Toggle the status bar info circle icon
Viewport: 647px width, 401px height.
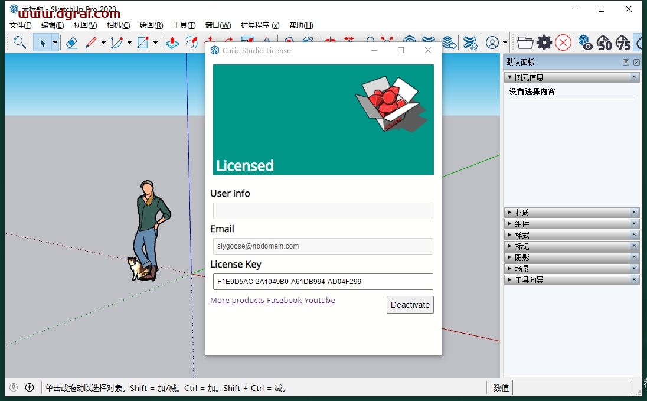click(x=30, y=388)
